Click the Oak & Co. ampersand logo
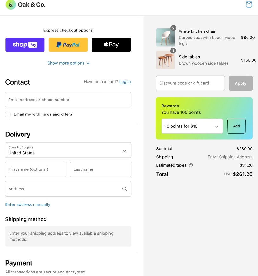 pyautogui.click(x=10, y=5)
